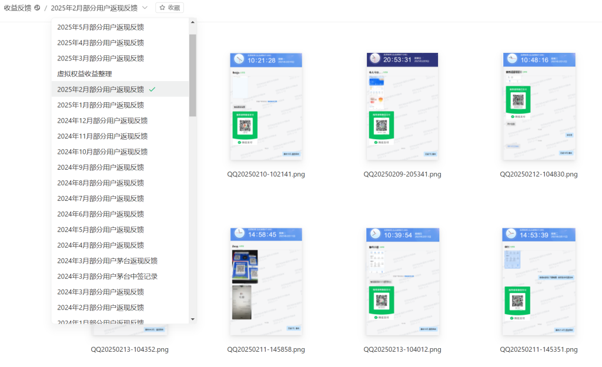
Task: Choose 2024年4月部分用户返现反馈
Action: click(120, 245)
